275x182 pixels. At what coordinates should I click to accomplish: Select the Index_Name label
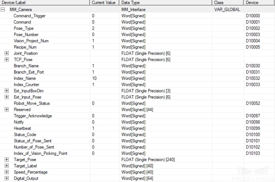coord(25,78)
